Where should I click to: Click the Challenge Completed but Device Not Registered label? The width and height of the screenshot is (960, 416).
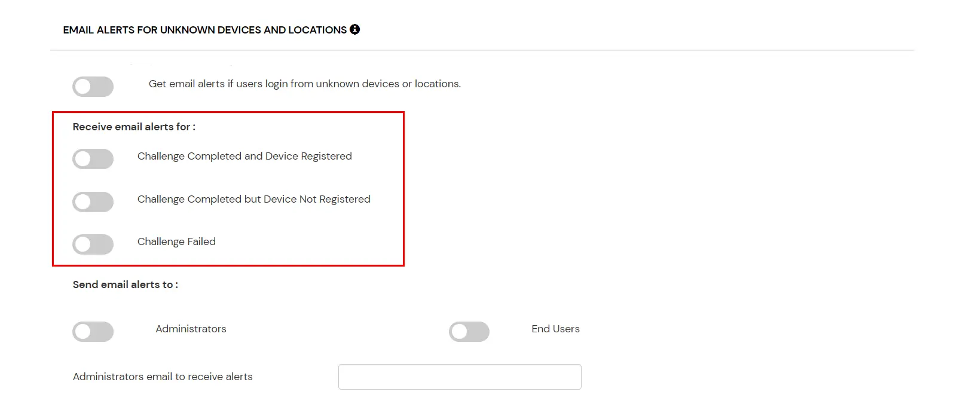(x=253, y=199)
